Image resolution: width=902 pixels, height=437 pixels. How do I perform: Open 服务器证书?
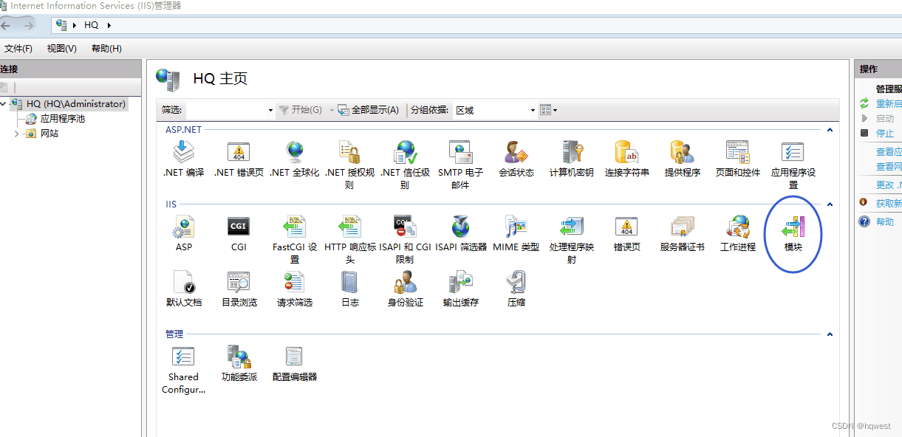click(683, 234)
